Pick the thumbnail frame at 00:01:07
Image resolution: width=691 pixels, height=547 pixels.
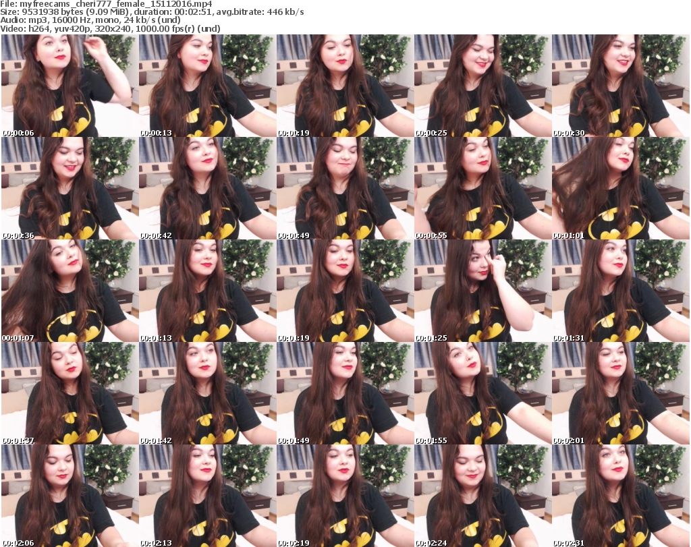pyautogui.click(x=70, y=291)
